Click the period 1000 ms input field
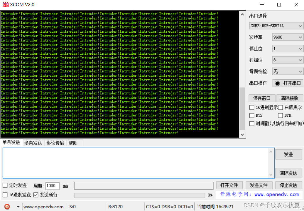Screen dimensions: 304x211 pos(52,186)
